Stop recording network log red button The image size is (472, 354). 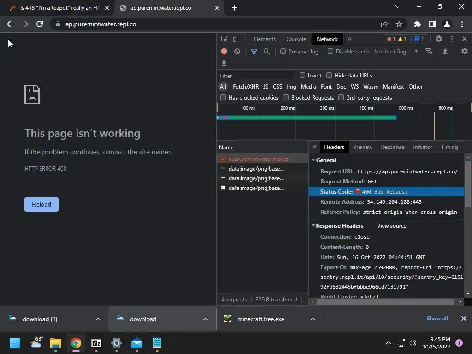coord(224,52)
